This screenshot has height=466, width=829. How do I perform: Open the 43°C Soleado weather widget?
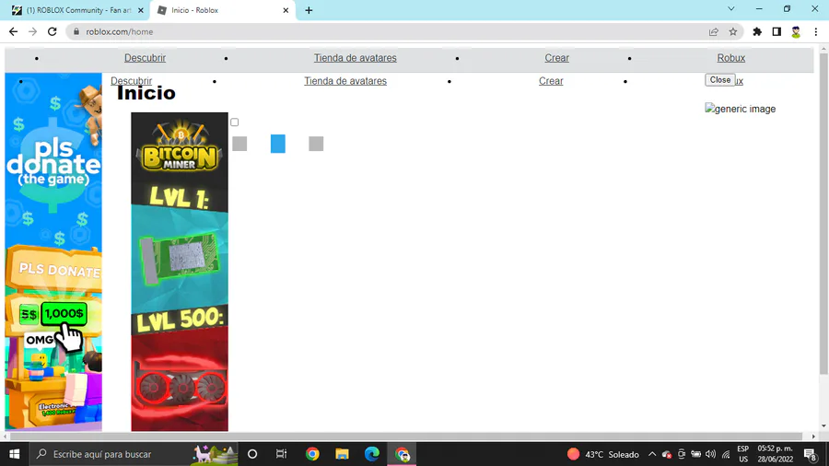[602, 454]
